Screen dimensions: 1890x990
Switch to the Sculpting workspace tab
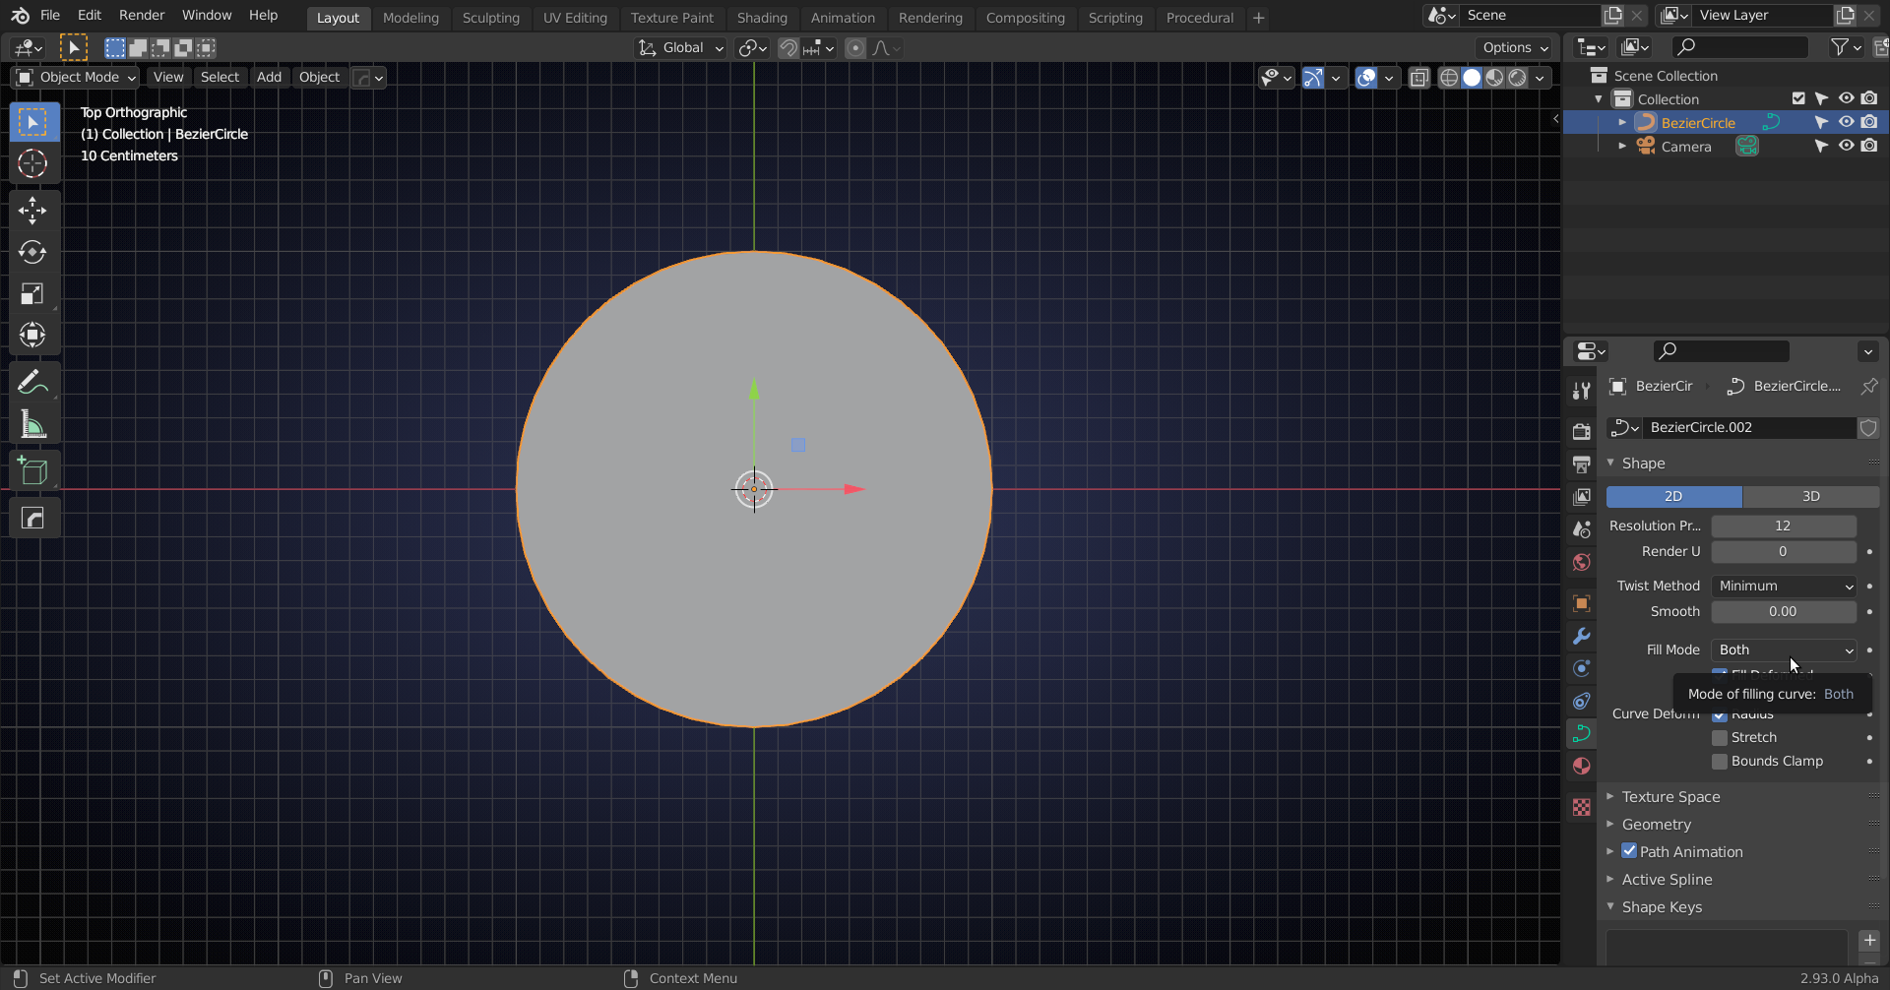click(x=490, y=18)
